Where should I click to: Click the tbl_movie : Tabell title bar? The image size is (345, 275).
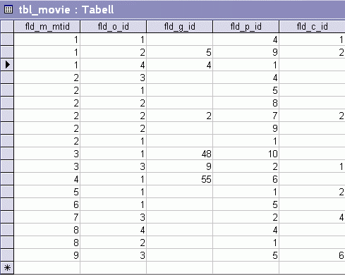(172, 10)
